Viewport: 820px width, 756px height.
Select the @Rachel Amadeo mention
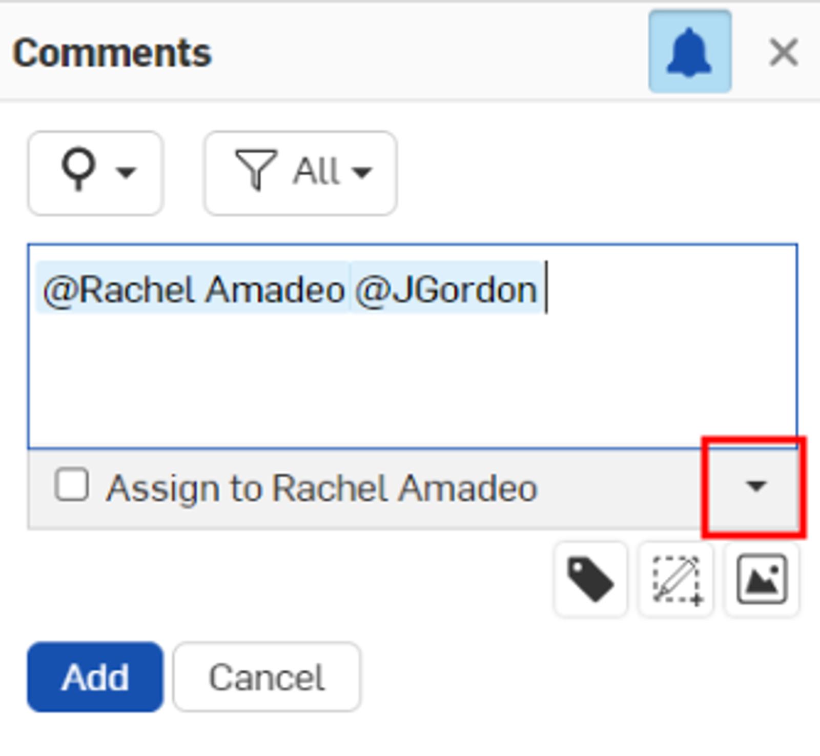(x=194, y=290)
